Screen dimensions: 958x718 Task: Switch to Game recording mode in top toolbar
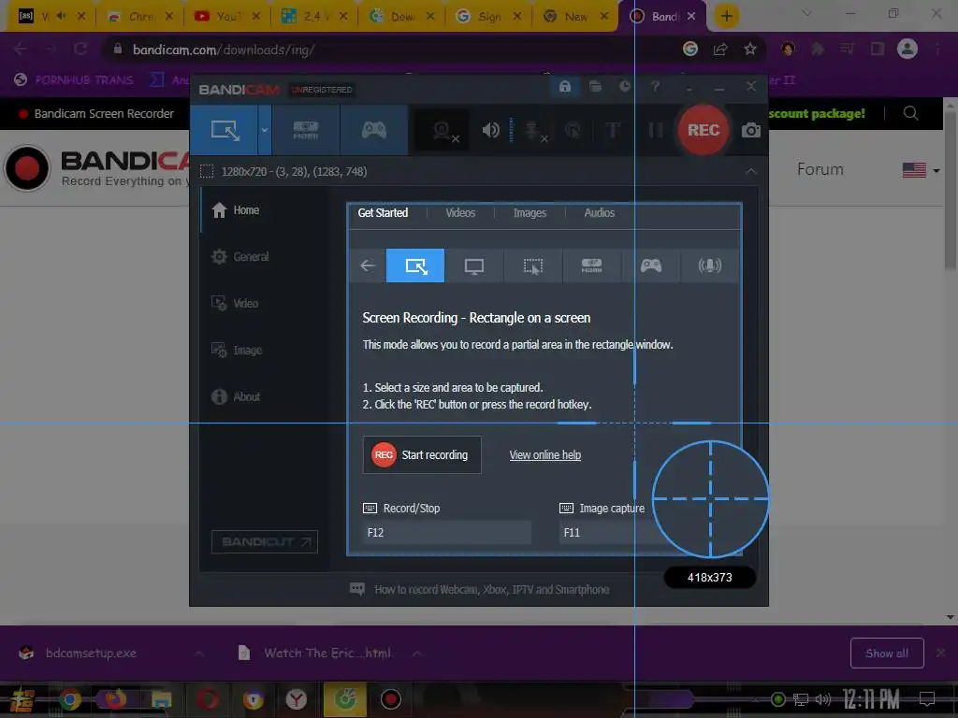tap(374, 130)
